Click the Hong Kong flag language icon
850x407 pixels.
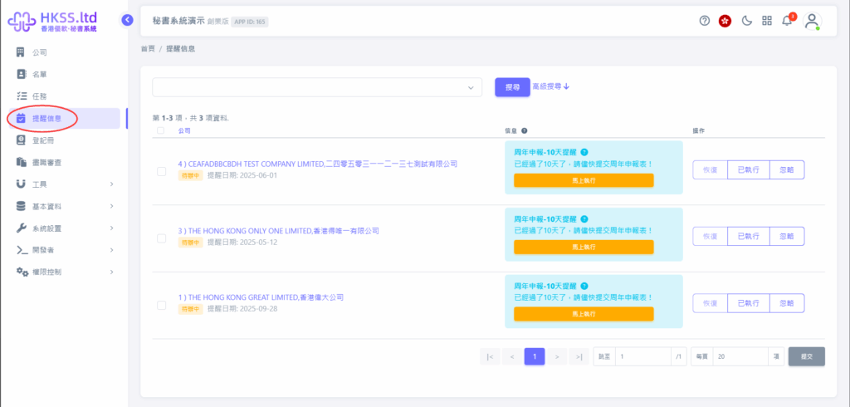click(x=725, y=21)
